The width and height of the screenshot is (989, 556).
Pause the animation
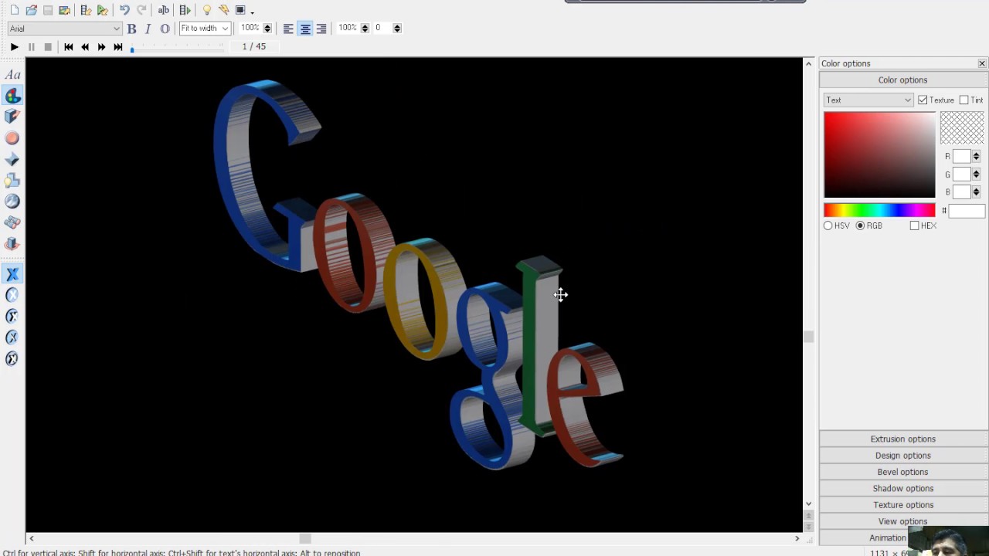[31, 47]
